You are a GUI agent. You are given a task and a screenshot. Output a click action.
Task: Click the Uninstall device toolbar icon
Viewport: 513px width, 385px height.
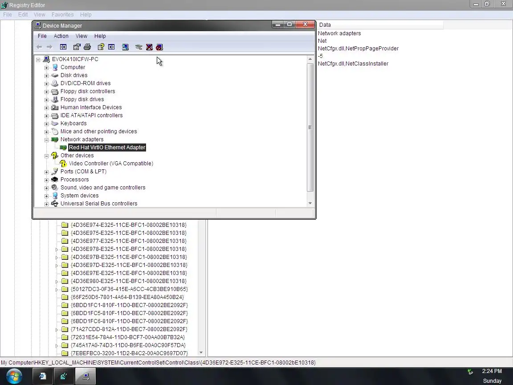point(149,47)
